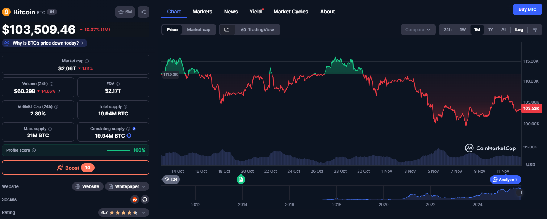The height and width of the screenshot is (219, 547).
Task: Open Bitcoin's Reddit social icon
Action: (134, 199)
